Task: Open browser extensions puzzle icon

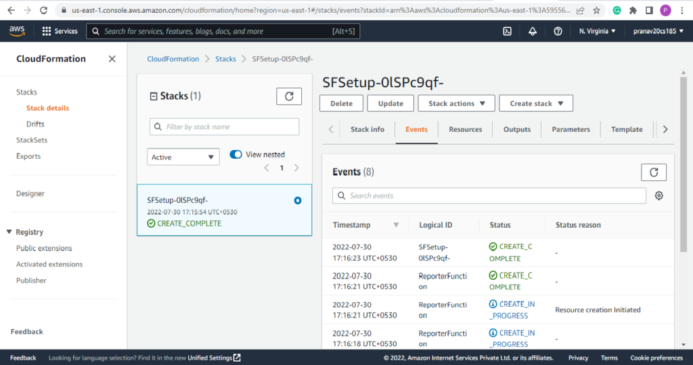Action: coord(633,10)
